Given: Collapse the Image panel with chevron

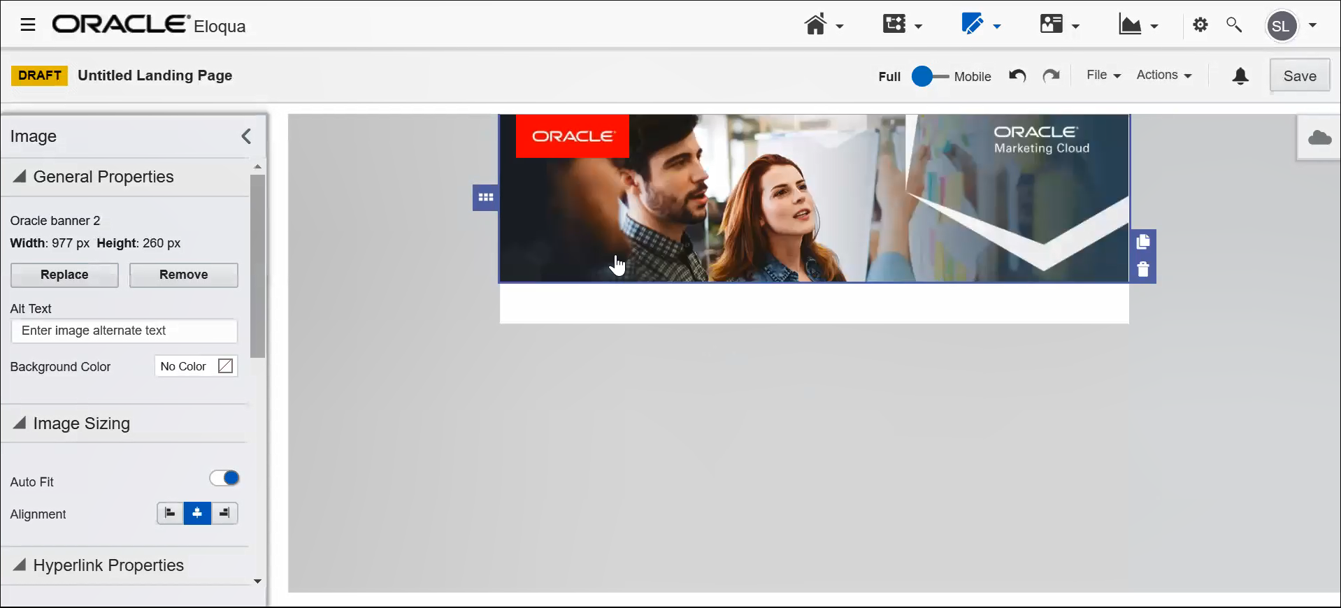Looking at the screenshot, I should 246,136.
